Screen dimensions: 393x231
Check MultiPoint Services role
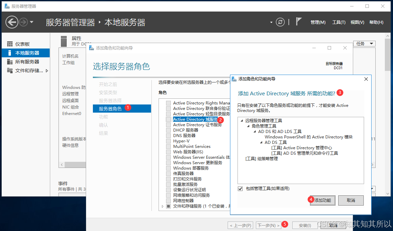coord(168,147)
